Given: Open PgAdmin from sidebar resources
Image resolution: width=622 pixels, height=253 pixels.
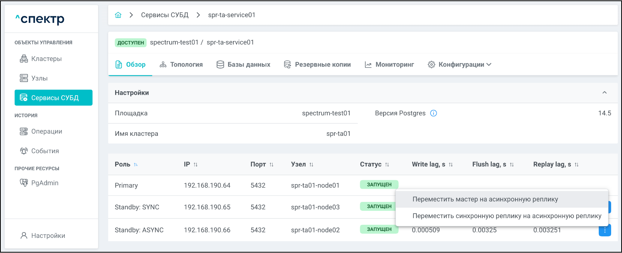Looking at the screenshot, I should click(x=45, y=183).
